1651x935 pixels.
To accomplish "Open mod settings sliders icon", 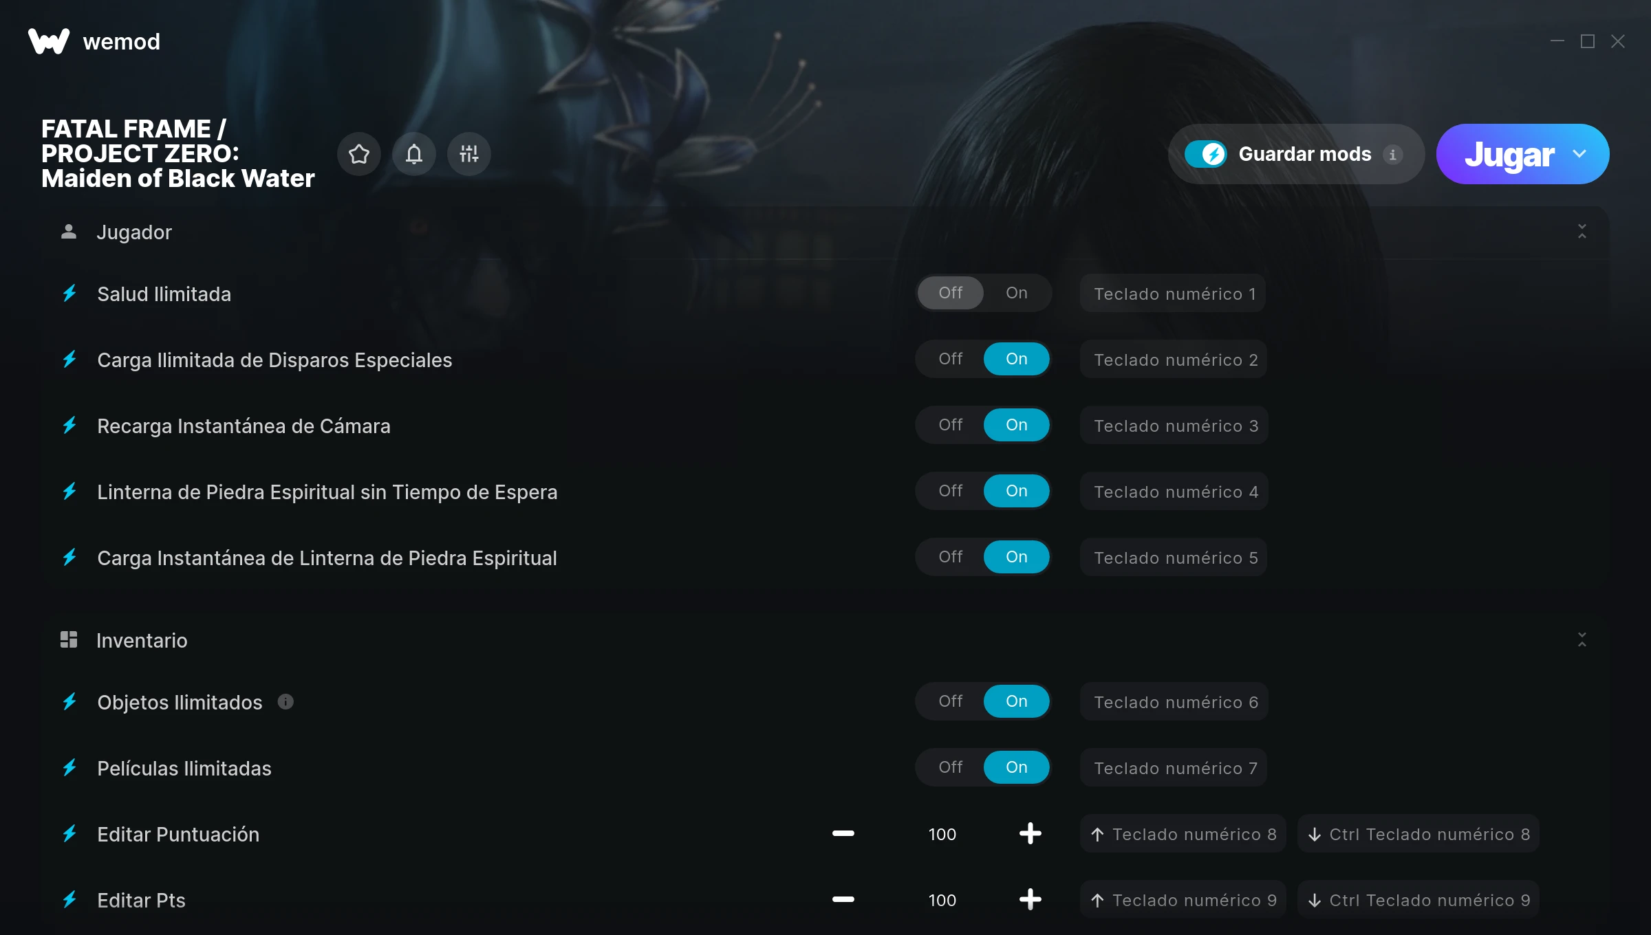I will click(469, 154).
